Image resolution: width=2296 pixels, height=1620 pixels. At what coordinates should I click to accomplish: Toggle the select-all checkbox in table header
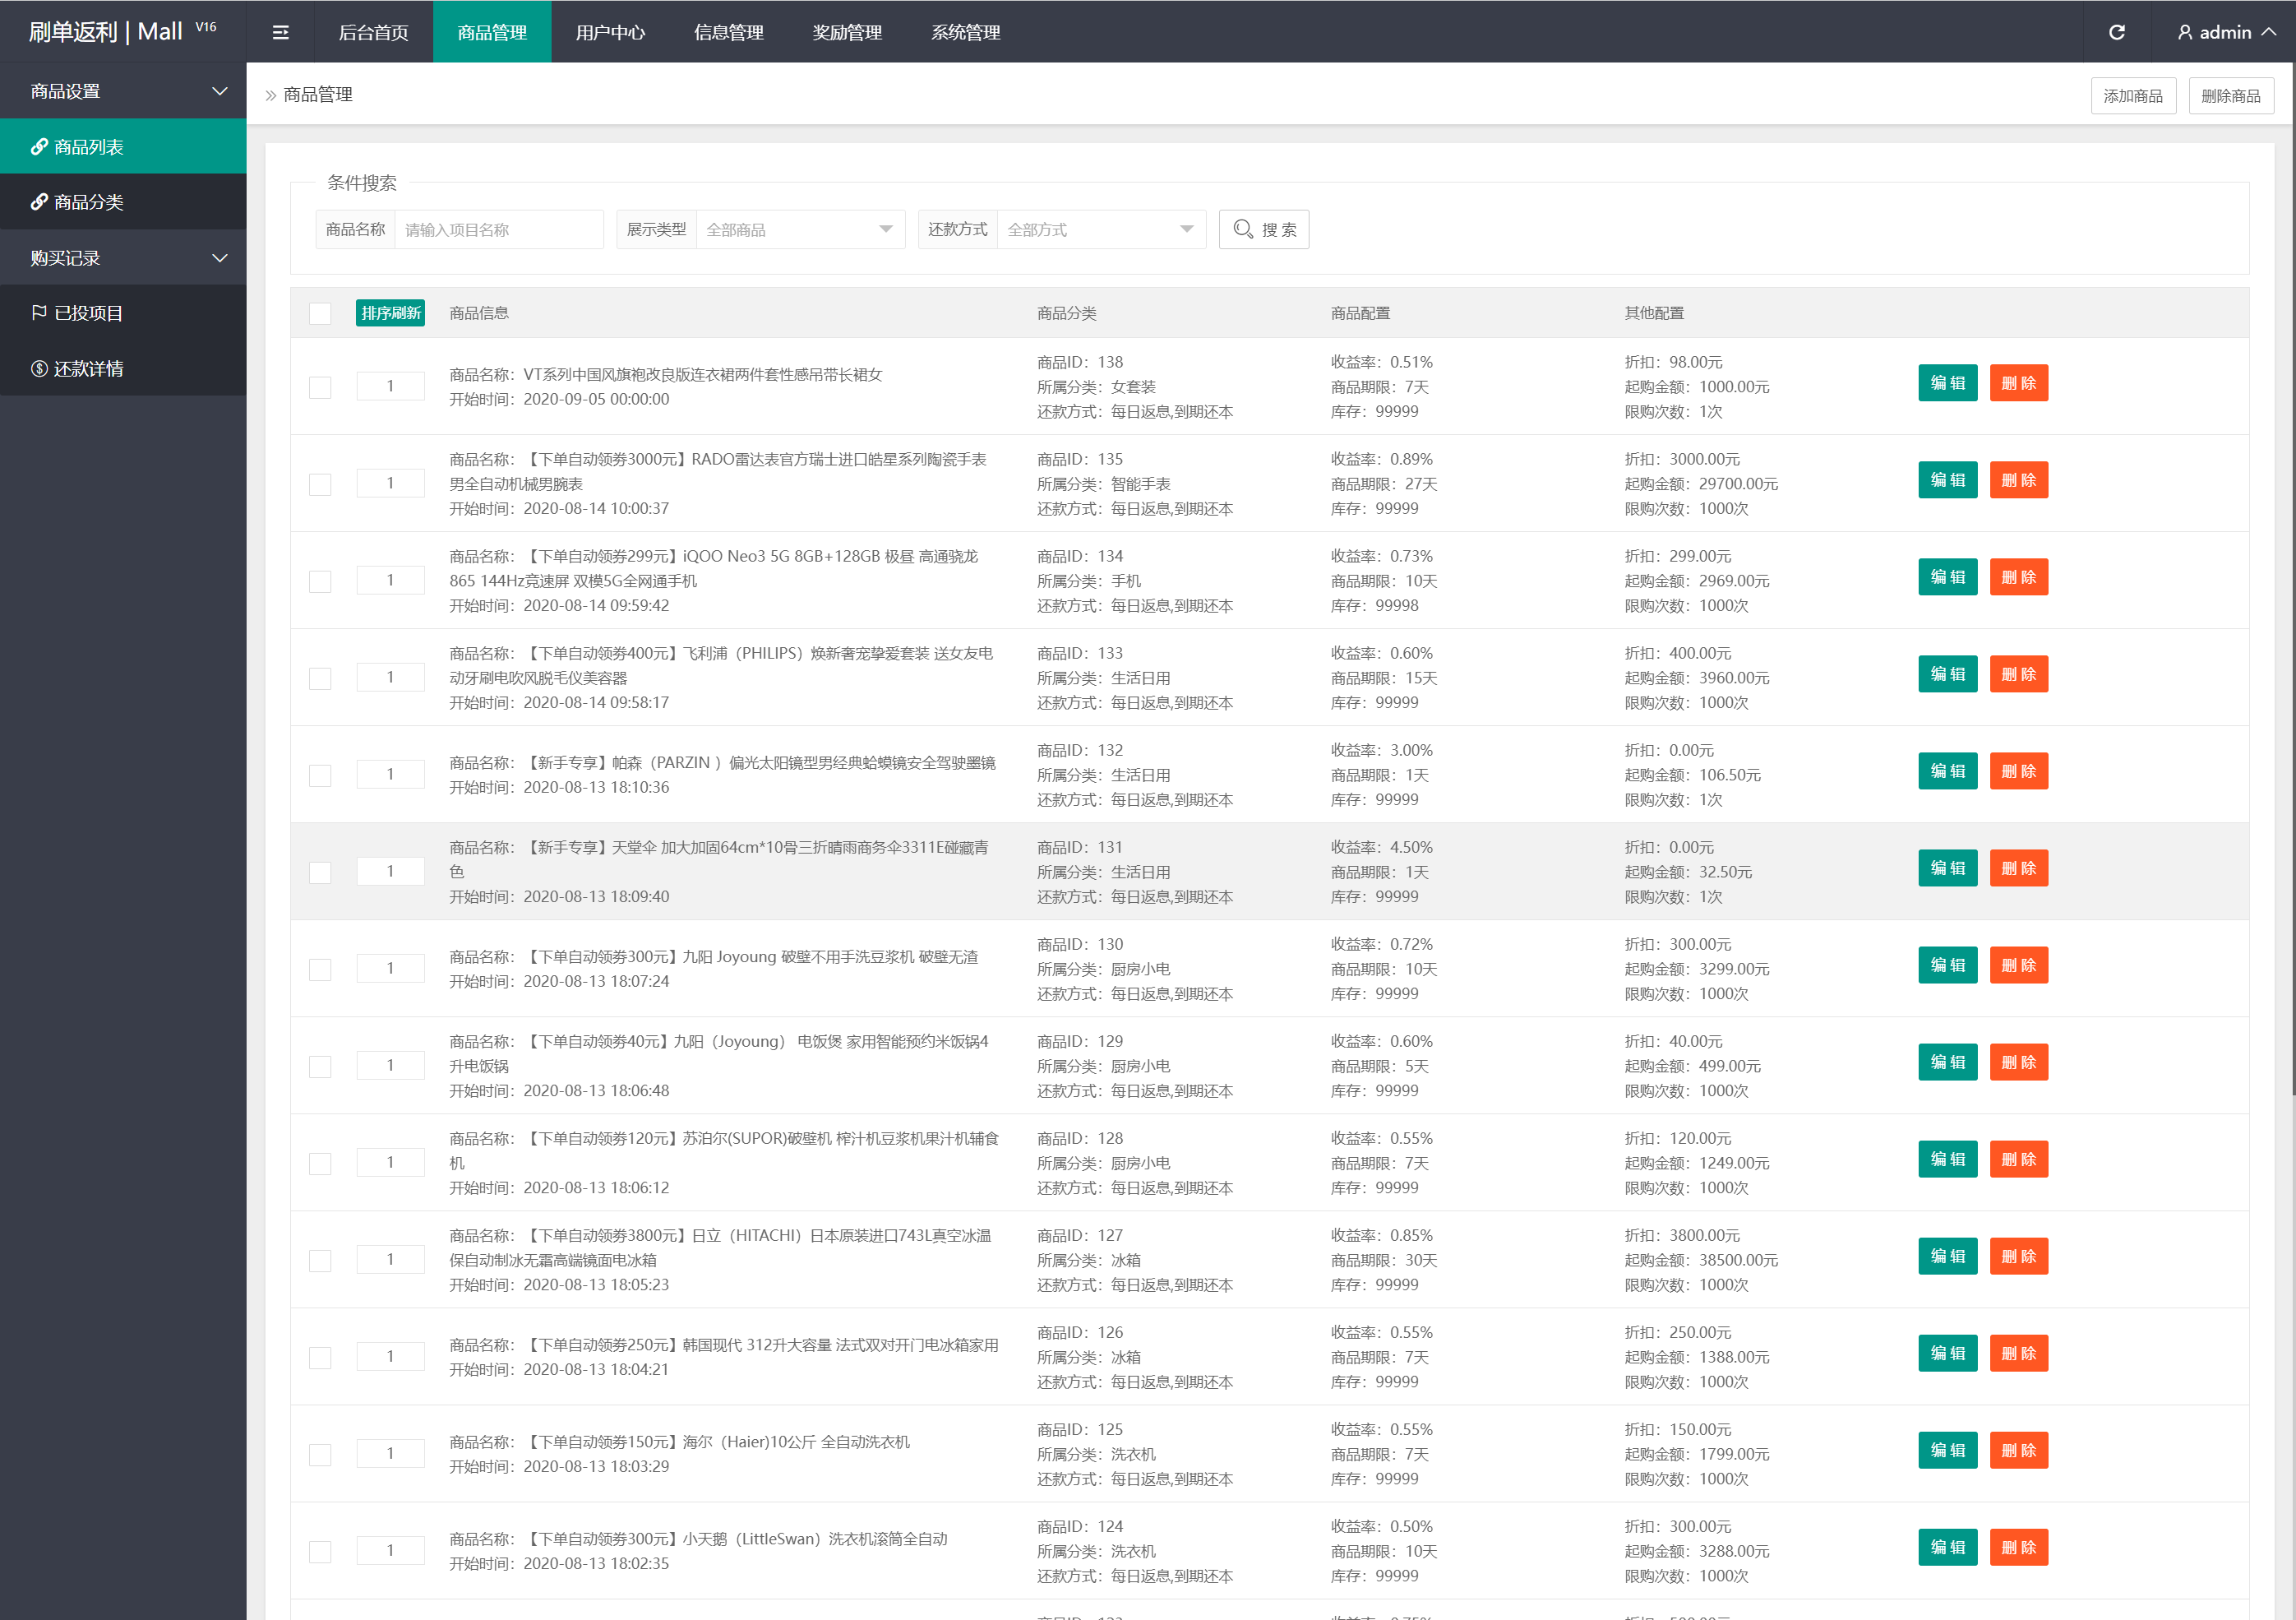tap(320, 313)
